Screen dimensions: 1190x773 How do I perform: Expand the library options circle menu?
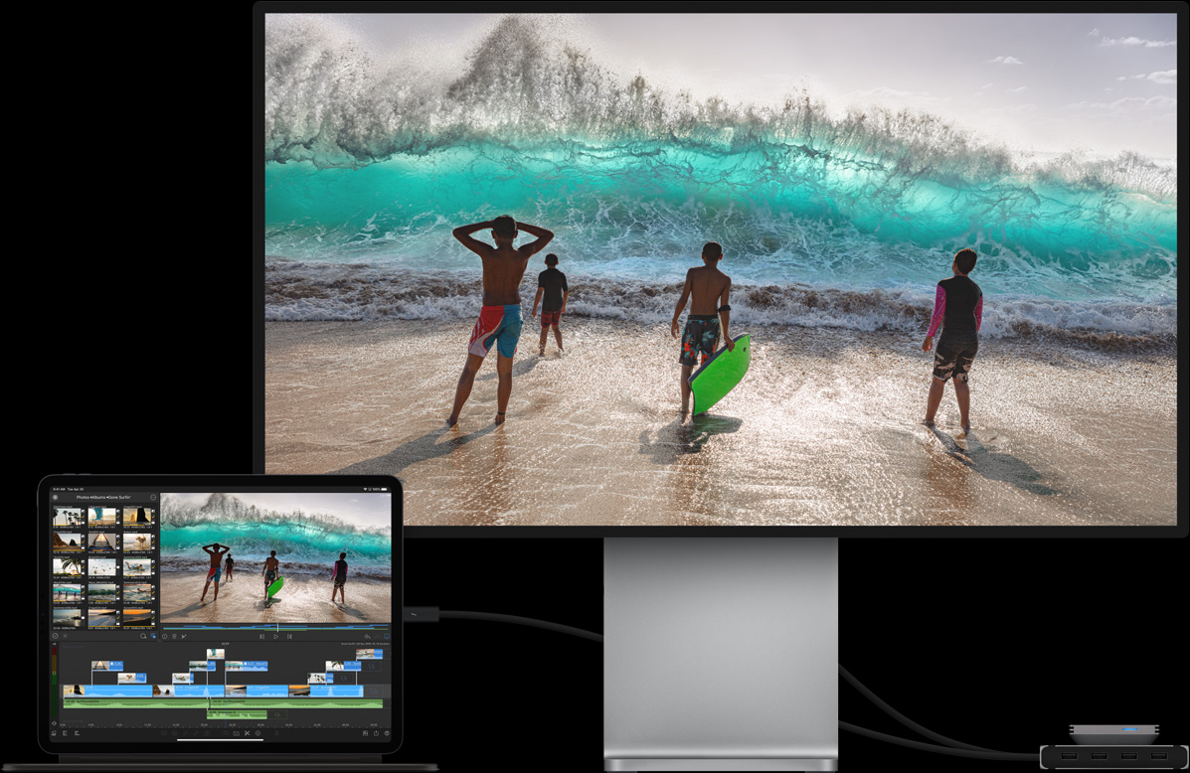(153, 498)
